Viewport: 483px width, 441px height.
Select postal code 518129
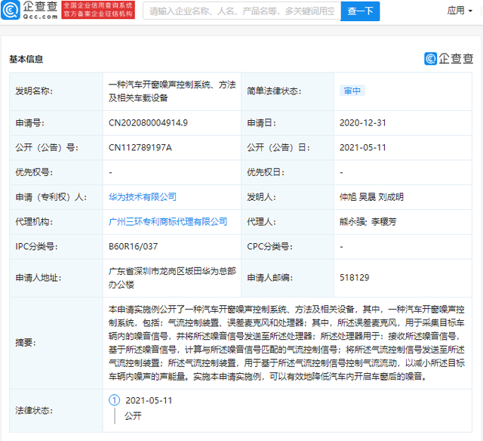click(x=354, y=278)
